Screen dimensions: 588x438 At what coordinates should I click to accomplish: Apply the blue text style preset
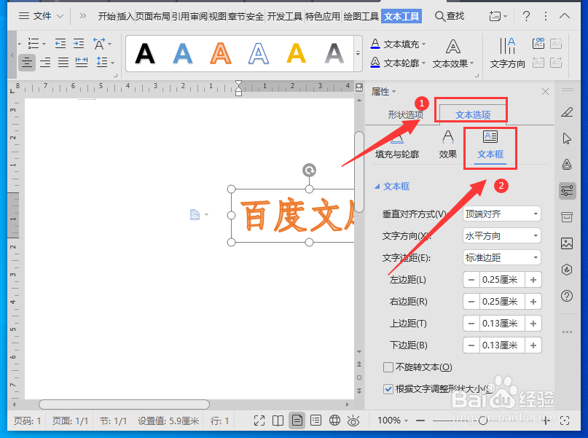tap(183, 54)
